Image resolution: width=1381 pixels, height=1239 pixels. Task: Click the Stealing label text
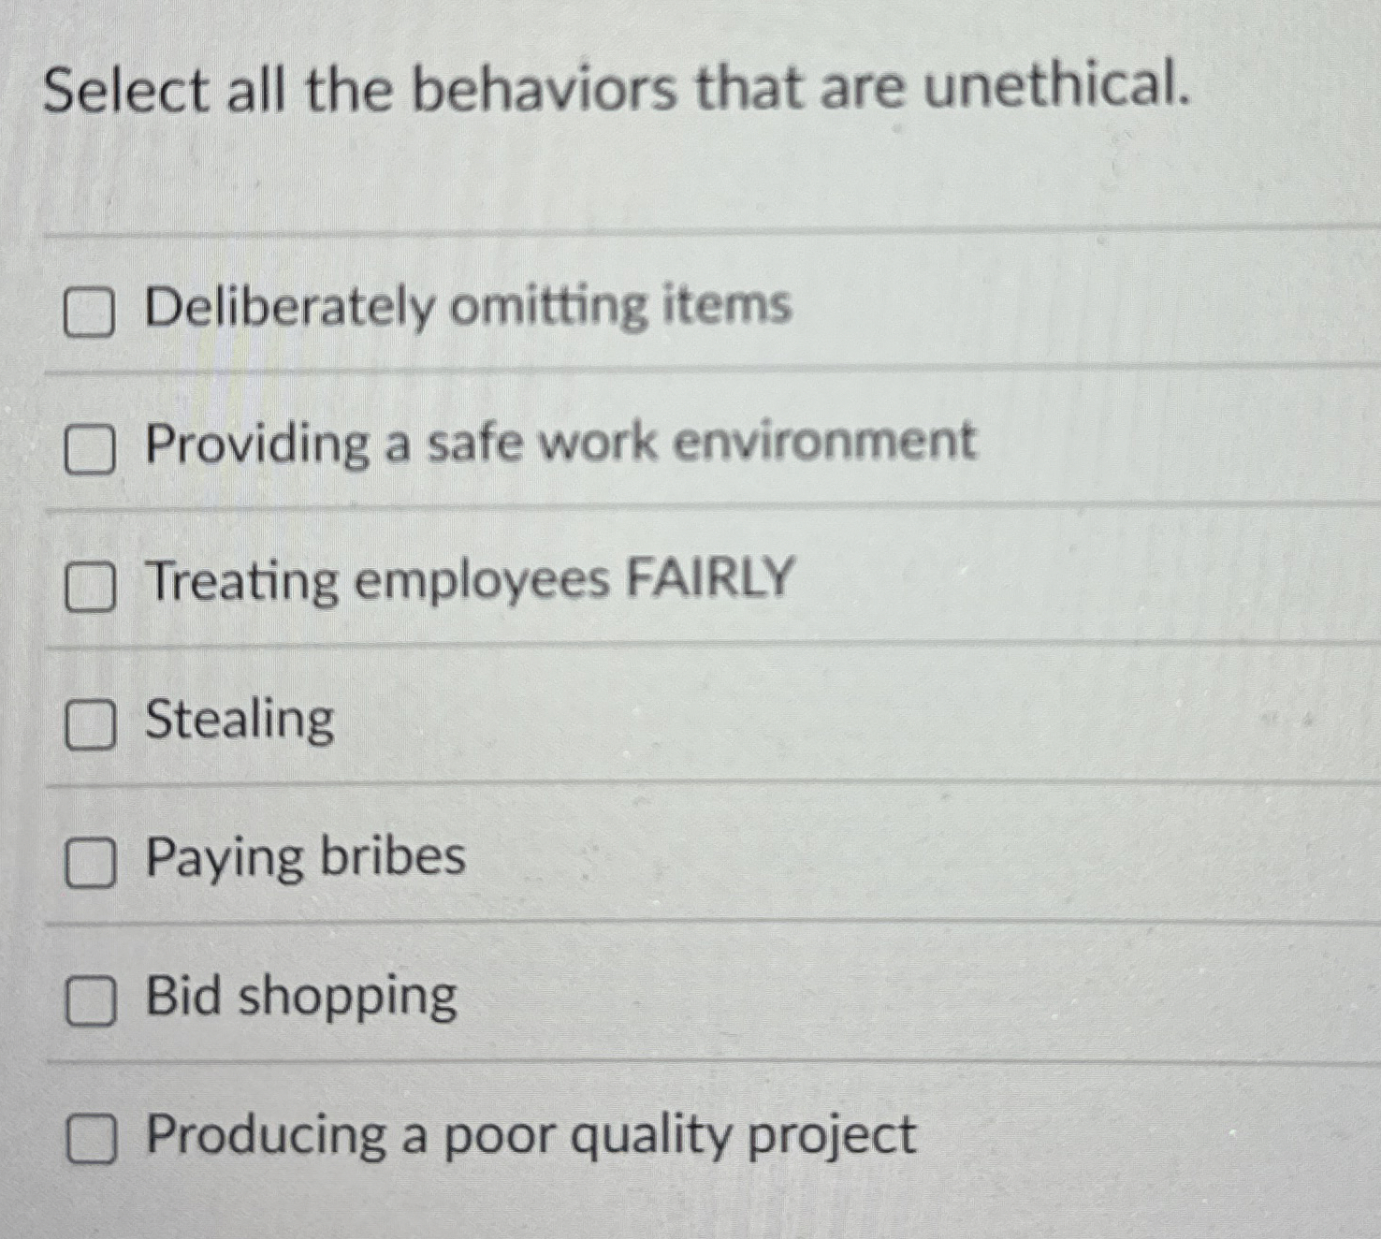238,721
